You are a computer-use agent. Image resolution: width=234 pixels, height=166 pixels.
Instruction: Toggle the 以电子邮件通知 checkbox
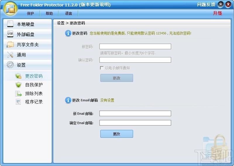(x=102, y=68)
